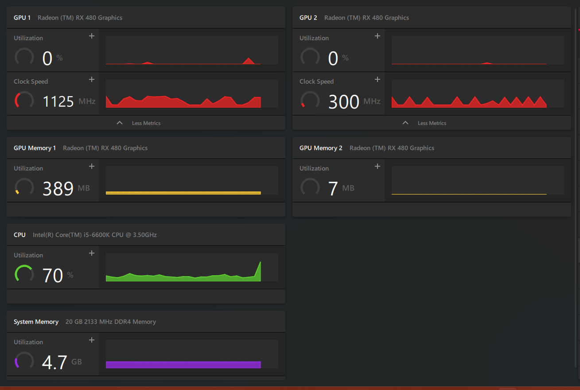Click the plus icon for GPU 2 Clock Speed
This screenshot has height=390, width=580.
378,79
